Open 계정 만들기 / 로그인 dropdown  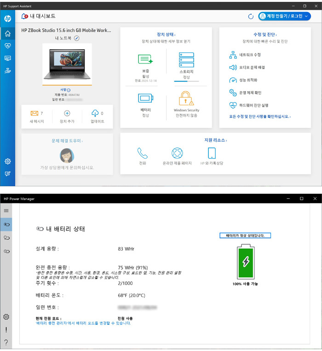click(285, 17)
